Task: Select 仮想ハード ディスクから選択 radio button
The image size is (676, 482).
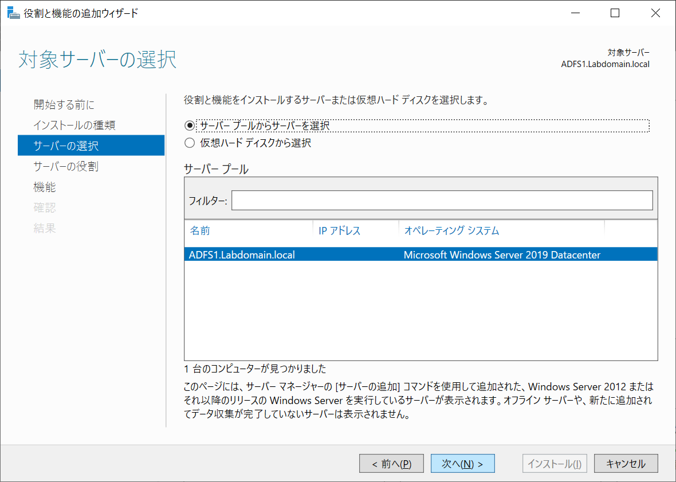Action: (x=189, y=143)
